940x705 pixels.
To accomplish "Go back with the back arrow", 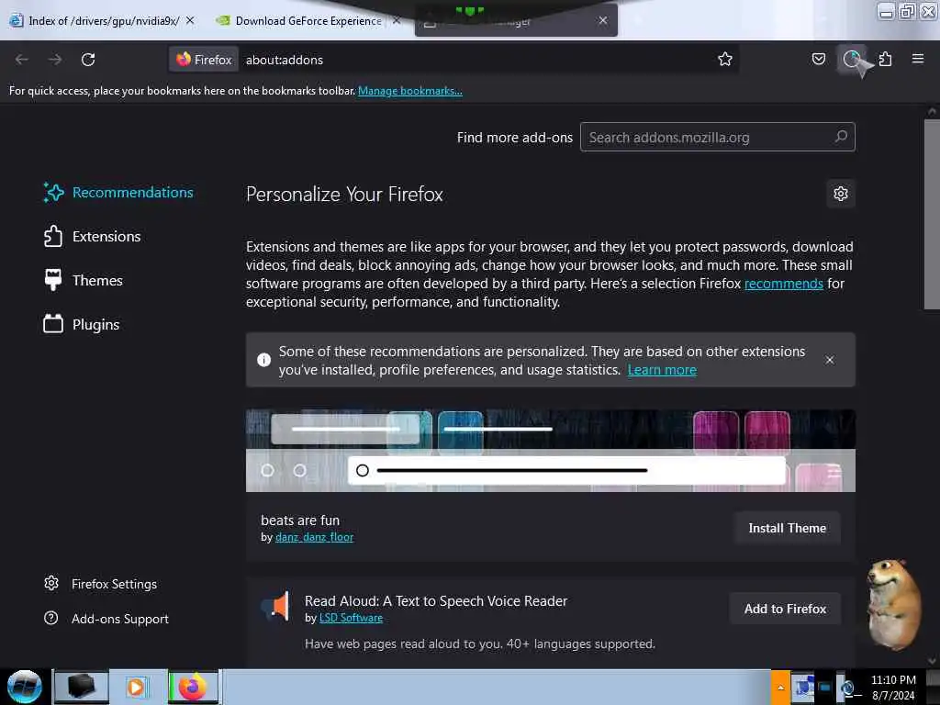I will pyautogui.click(x=22, y=60).
